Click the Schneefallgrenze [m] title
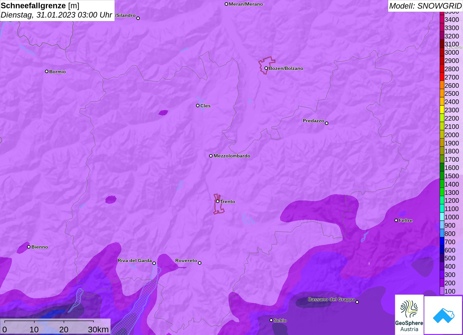Viewport: 463px width, 335px height. pyautogui.click(x=40, y=6)
